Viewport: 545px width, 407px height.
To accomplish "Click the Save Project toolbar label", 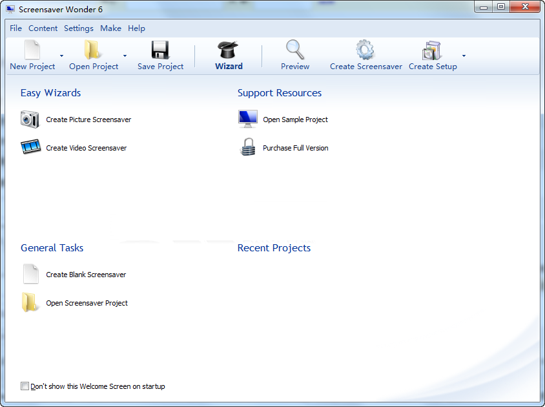I will tap(160, 67).
